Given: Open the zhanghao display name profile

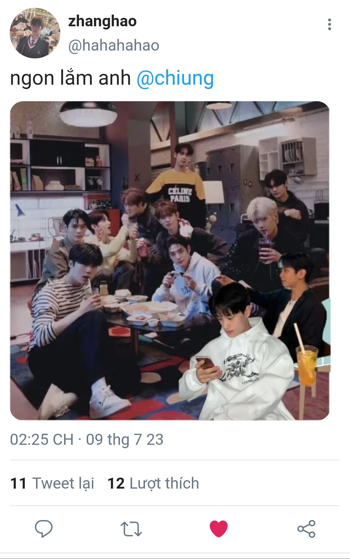Looking at the screenshot, I should pos(102,21).
